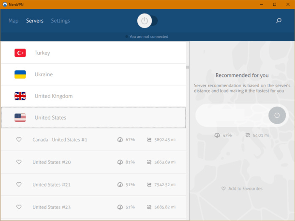Open the Settings tab

(x=60, y=21)
